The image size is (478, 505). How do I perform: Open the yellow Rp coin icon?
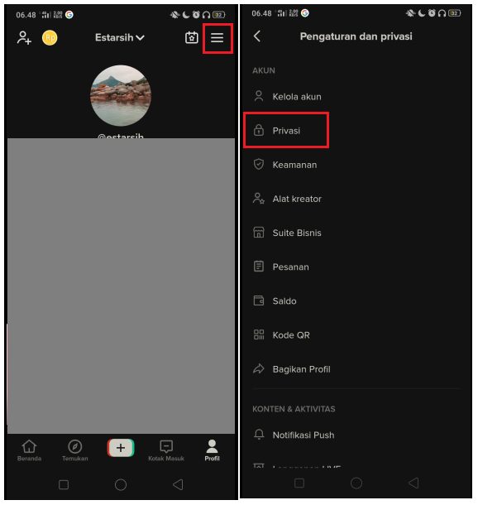(50, 38)
